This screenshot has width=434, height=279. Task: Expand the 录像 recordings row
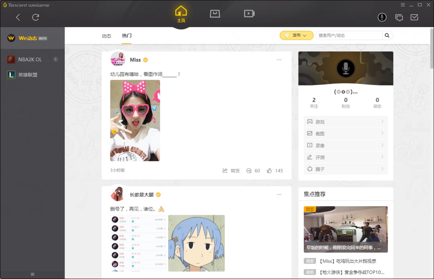(346, 145)
